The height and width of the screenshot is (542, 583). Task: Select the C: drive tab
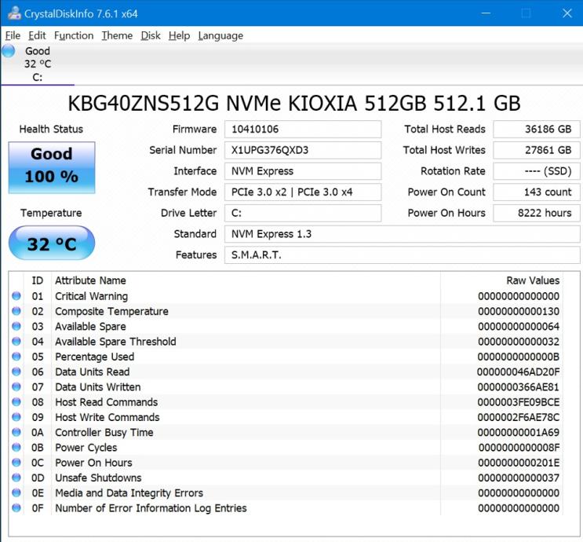(x=38, y=64)
